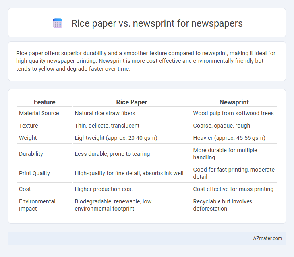294x257 pixels.
Task: Click the 'Weight' row label
Action: [x=28, y=138]
